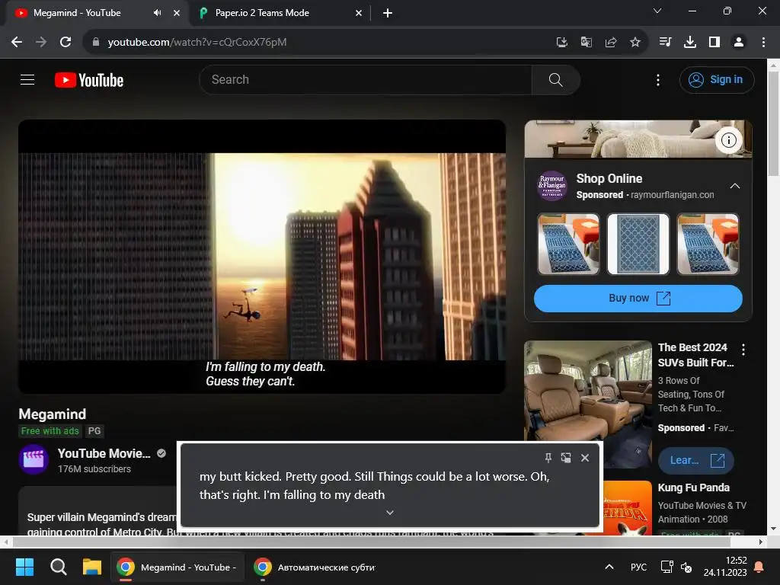This screenshot has height=585, width=780.
Task: Open the YouTube Movies channel avatar
Action: [x=34, y=459]
